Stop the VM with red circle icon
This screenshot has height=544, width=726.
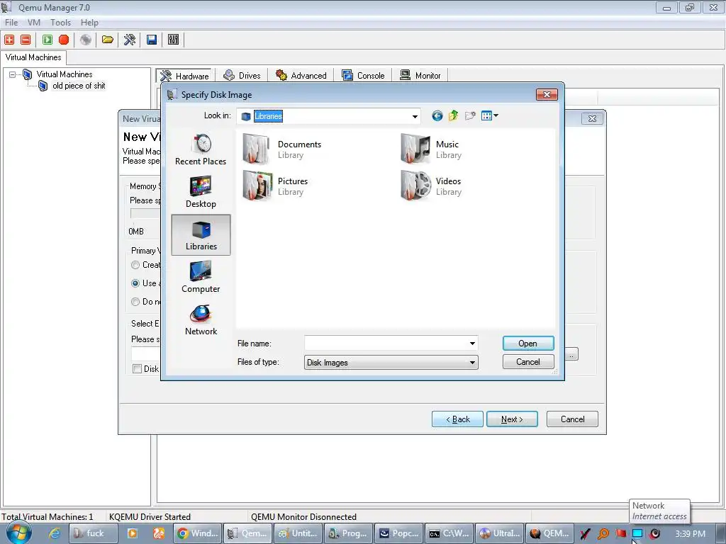click(x=64, y=40)
